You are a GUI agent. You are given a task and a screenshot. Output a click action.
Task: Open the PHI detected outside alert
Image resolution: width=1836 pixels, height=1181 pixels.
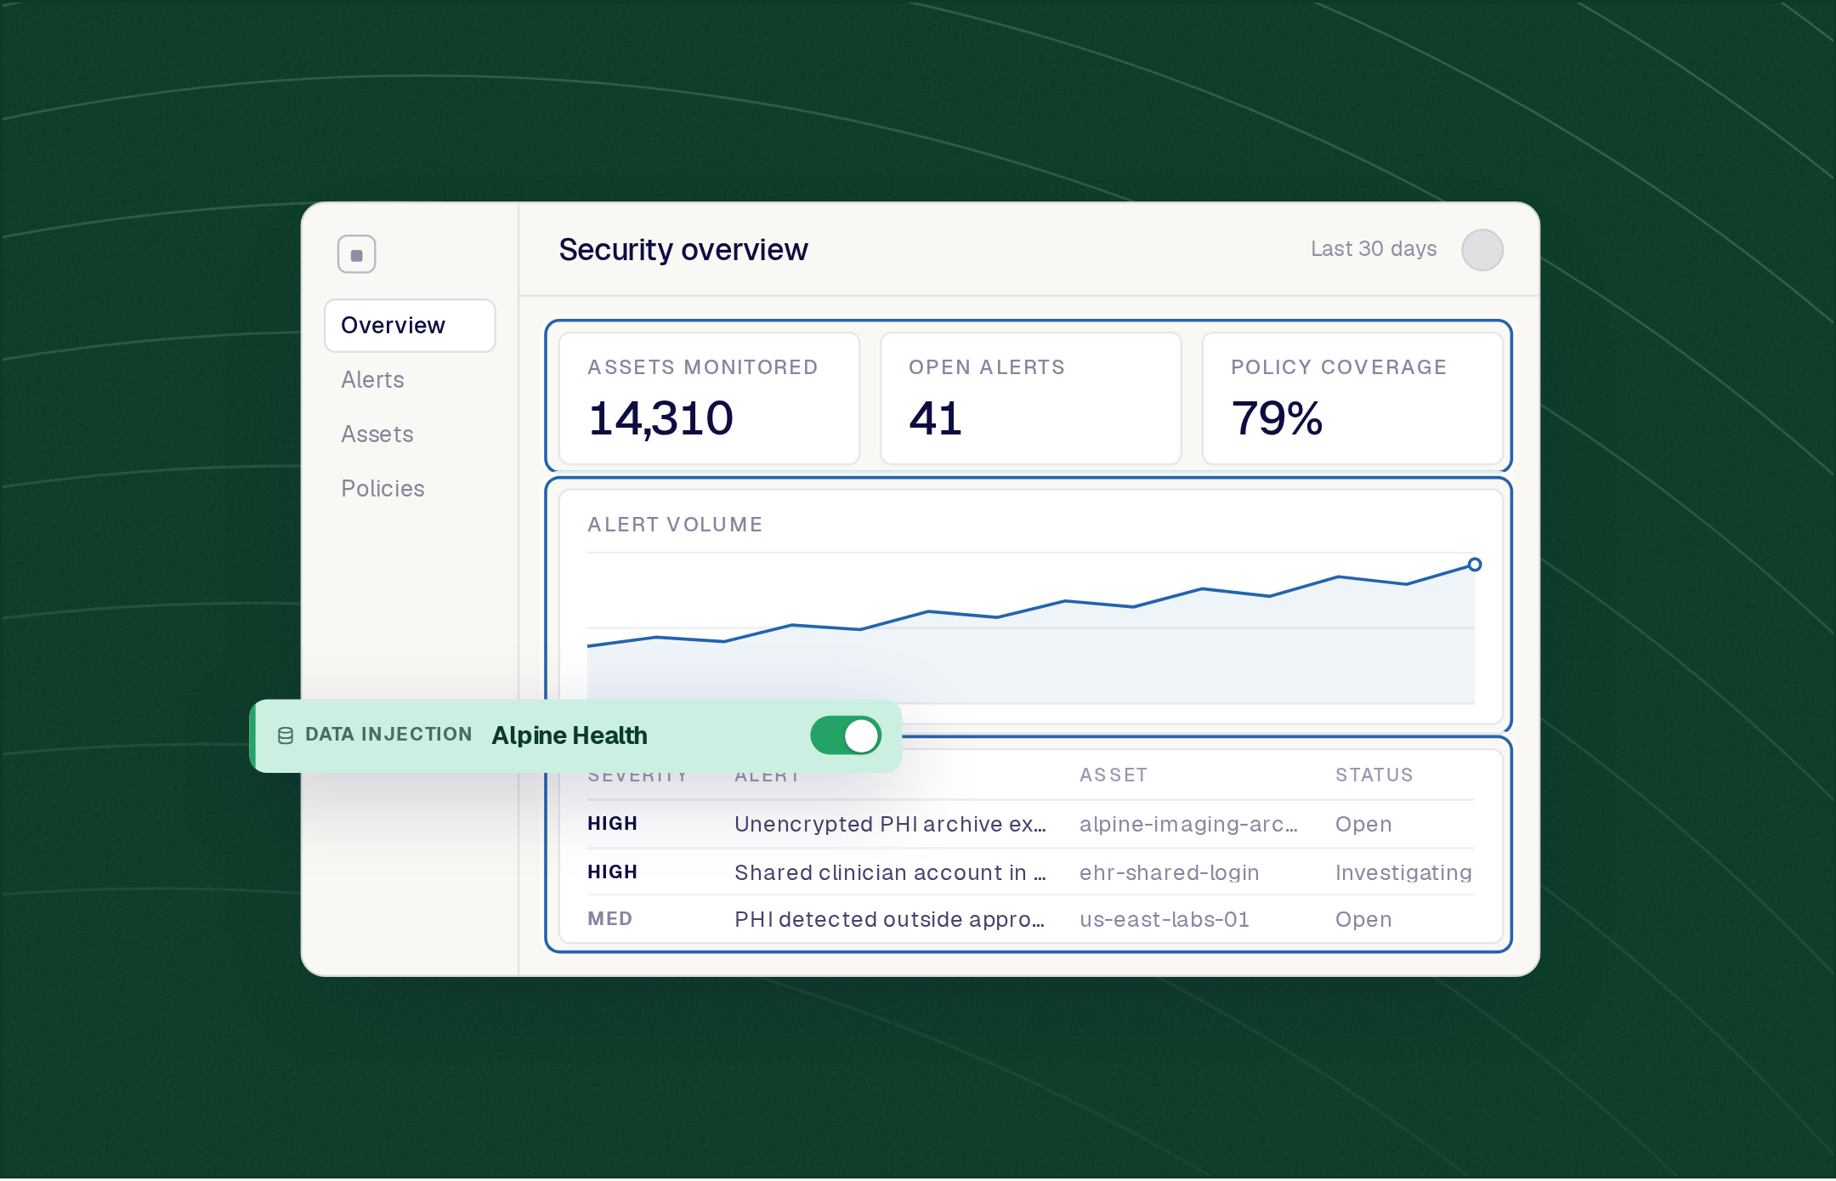click(x=889, y=919)
